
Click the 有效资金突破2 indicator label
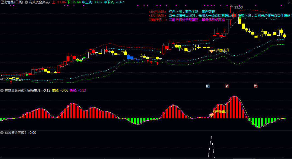pyautogui.click(x=15, y=133)
